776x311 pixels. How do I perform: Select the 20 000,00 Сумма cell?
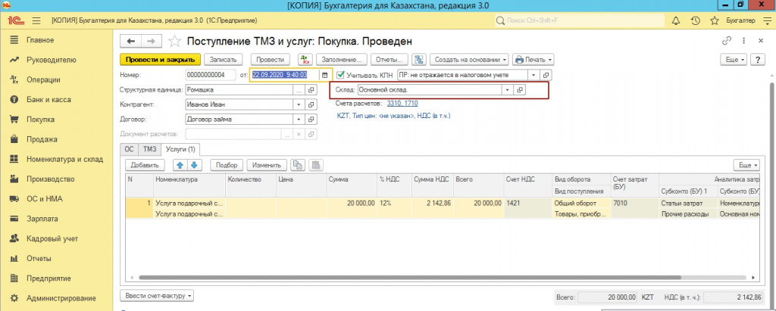352,204
